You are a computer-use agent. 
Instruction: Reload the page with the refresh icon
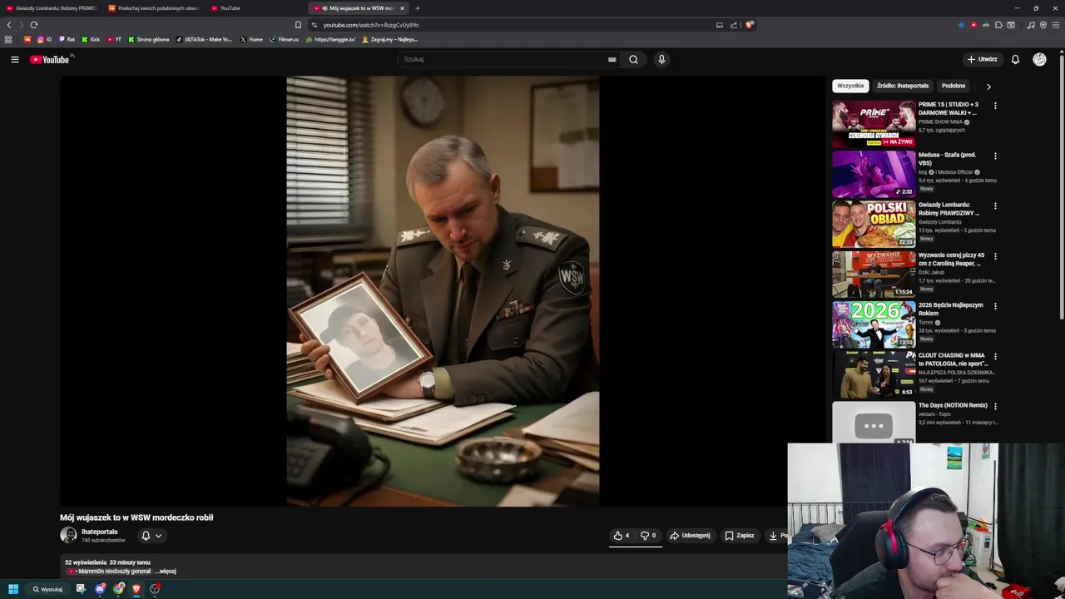(33, 25)
